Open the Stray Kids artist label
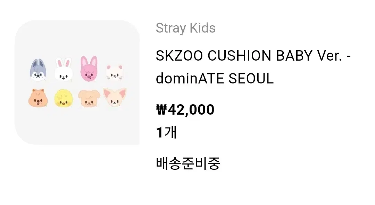375x205 pixels. point(185,28)
